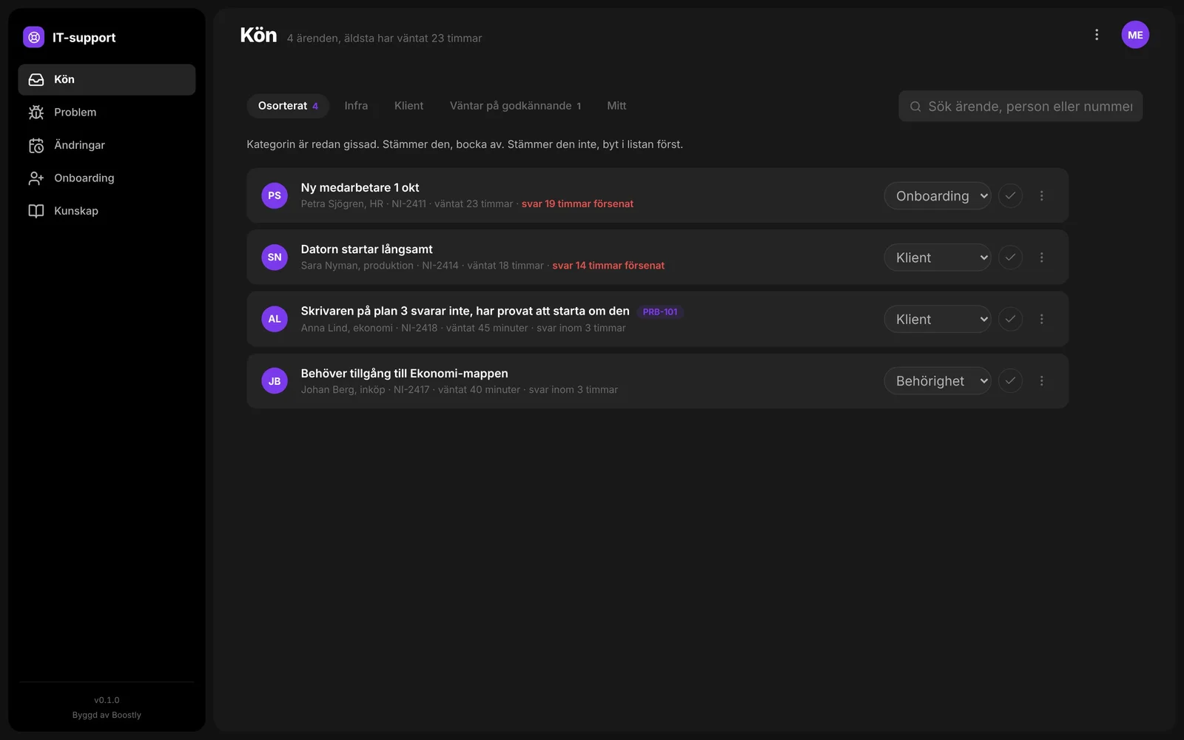The image size is (1184, 740).
Task: Open the PRB-101 problem tag
Action: tap(660, 312)
